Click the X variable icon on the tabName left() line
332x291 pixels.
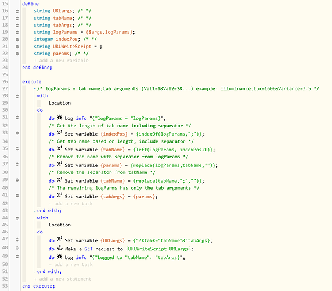(x=59, y=148)
